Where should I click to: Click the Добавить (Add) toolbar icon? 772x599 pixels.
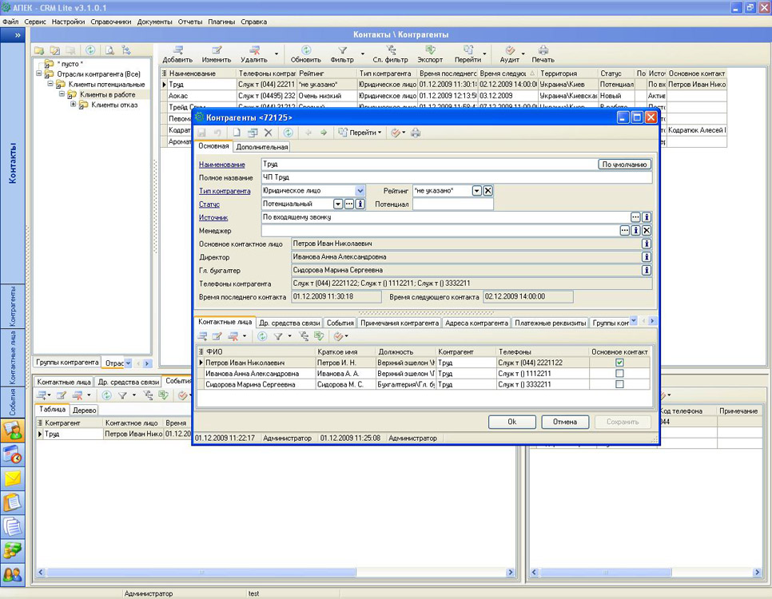(177, 51)
